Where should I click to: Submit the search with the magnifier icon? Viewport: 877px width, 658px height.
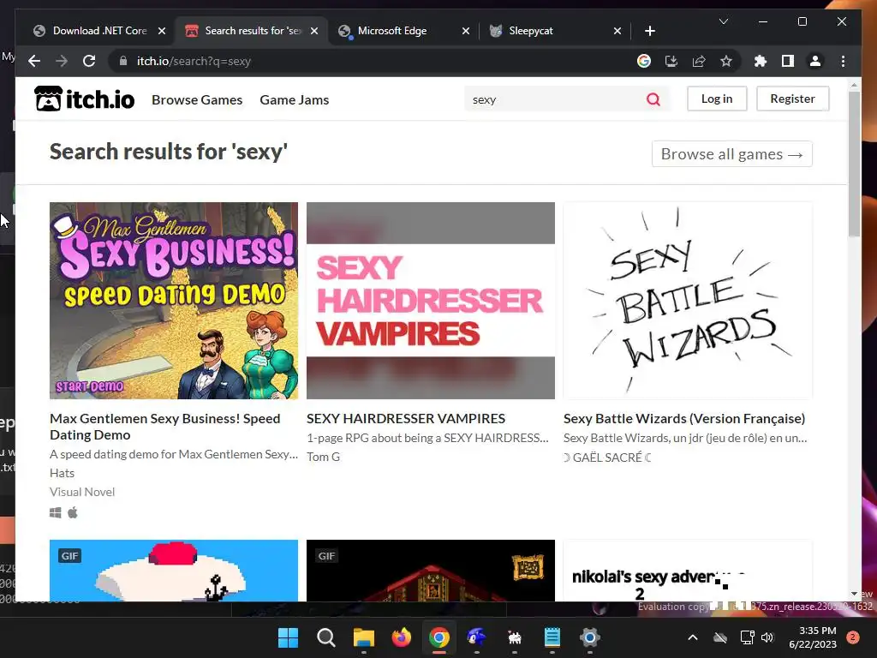(653, 99)
